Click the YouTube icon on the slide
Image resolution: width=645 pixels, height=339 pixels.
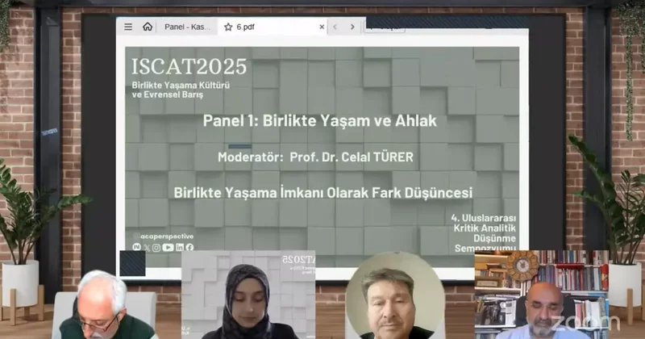(x=168, y=247)
